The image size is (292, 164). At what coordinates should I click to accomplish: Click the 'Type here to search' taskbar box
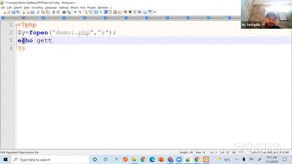(50, 159)
